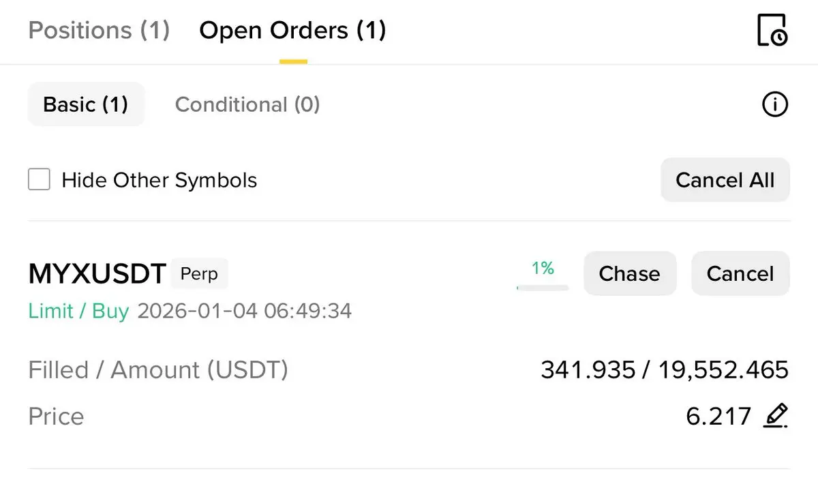Open the order history icon
This screenshot has width=818, height=499.
(x=772, y=30)
